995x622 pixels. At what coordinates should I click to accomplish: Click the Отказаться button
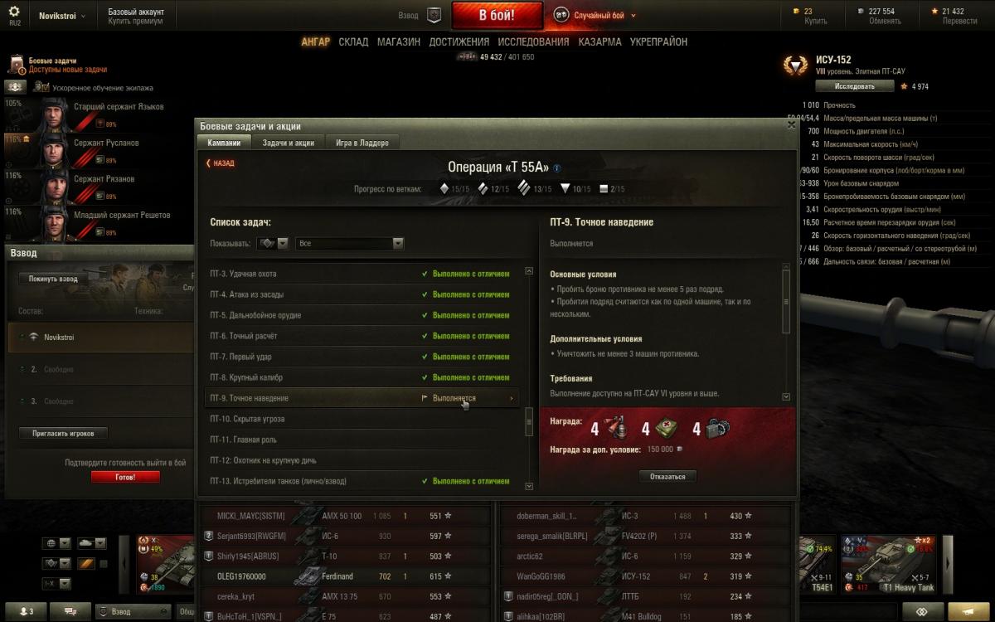pyautogui.click(x=667, y=477)
